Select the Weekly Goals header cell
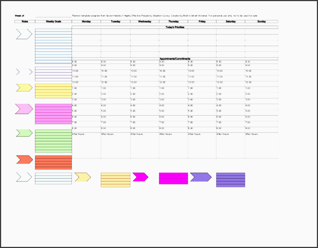Viewport: 318px width, 248px height. pyautogui.click(x=53, y=22)
